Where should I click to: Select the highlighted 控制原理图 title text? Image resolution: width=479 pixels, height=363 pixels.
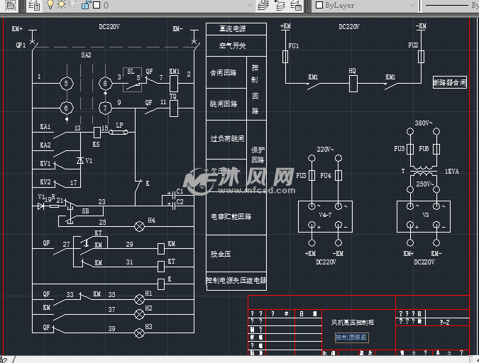351,337
